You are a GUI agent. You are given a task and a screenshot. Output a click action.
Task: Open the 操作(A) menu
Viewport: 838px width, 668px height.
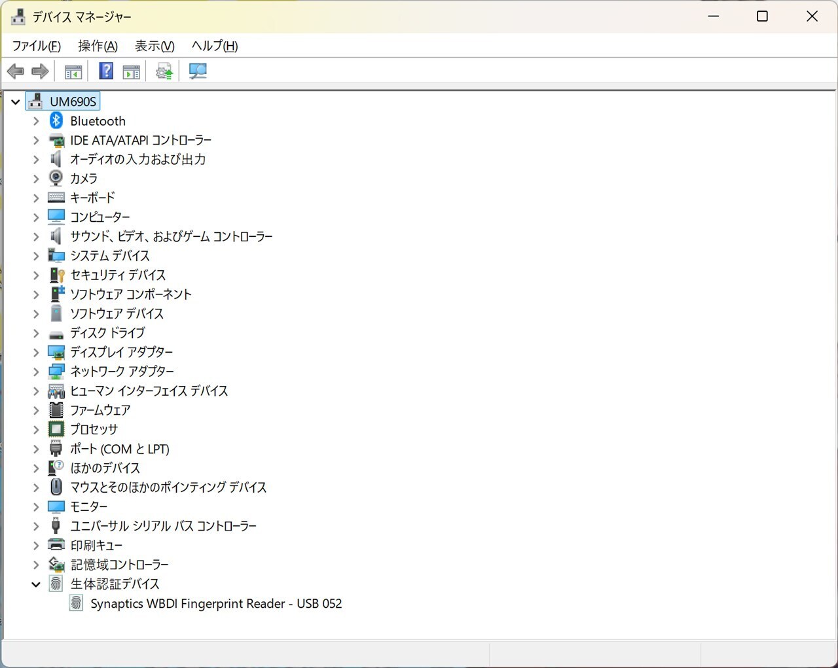tap(98, 46)
